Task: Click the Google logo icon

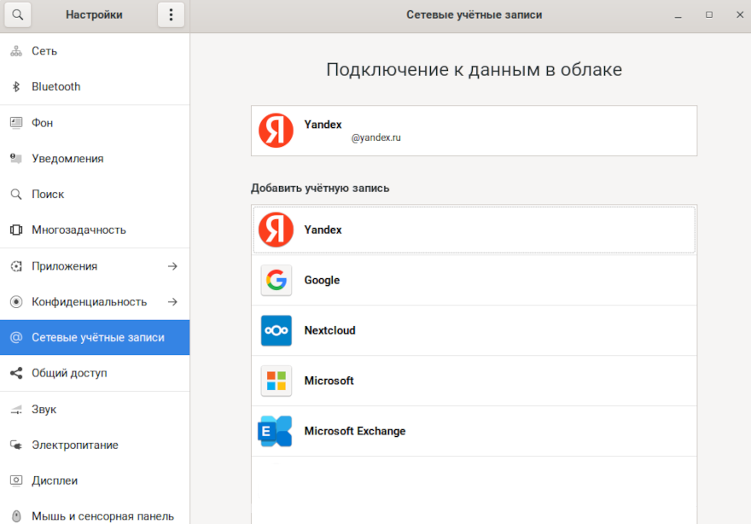Action: point(276,280)
